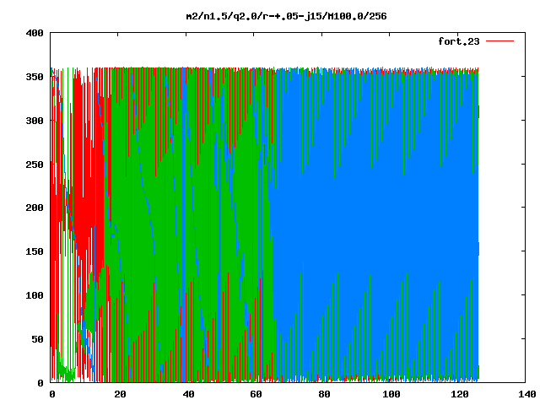The image size is (540, 405).
Task: Click the red legend line sample
Action: [499, 41]
